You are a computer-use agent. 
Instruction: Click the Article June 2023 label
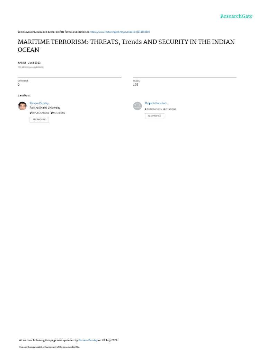[x=29, y=63]
